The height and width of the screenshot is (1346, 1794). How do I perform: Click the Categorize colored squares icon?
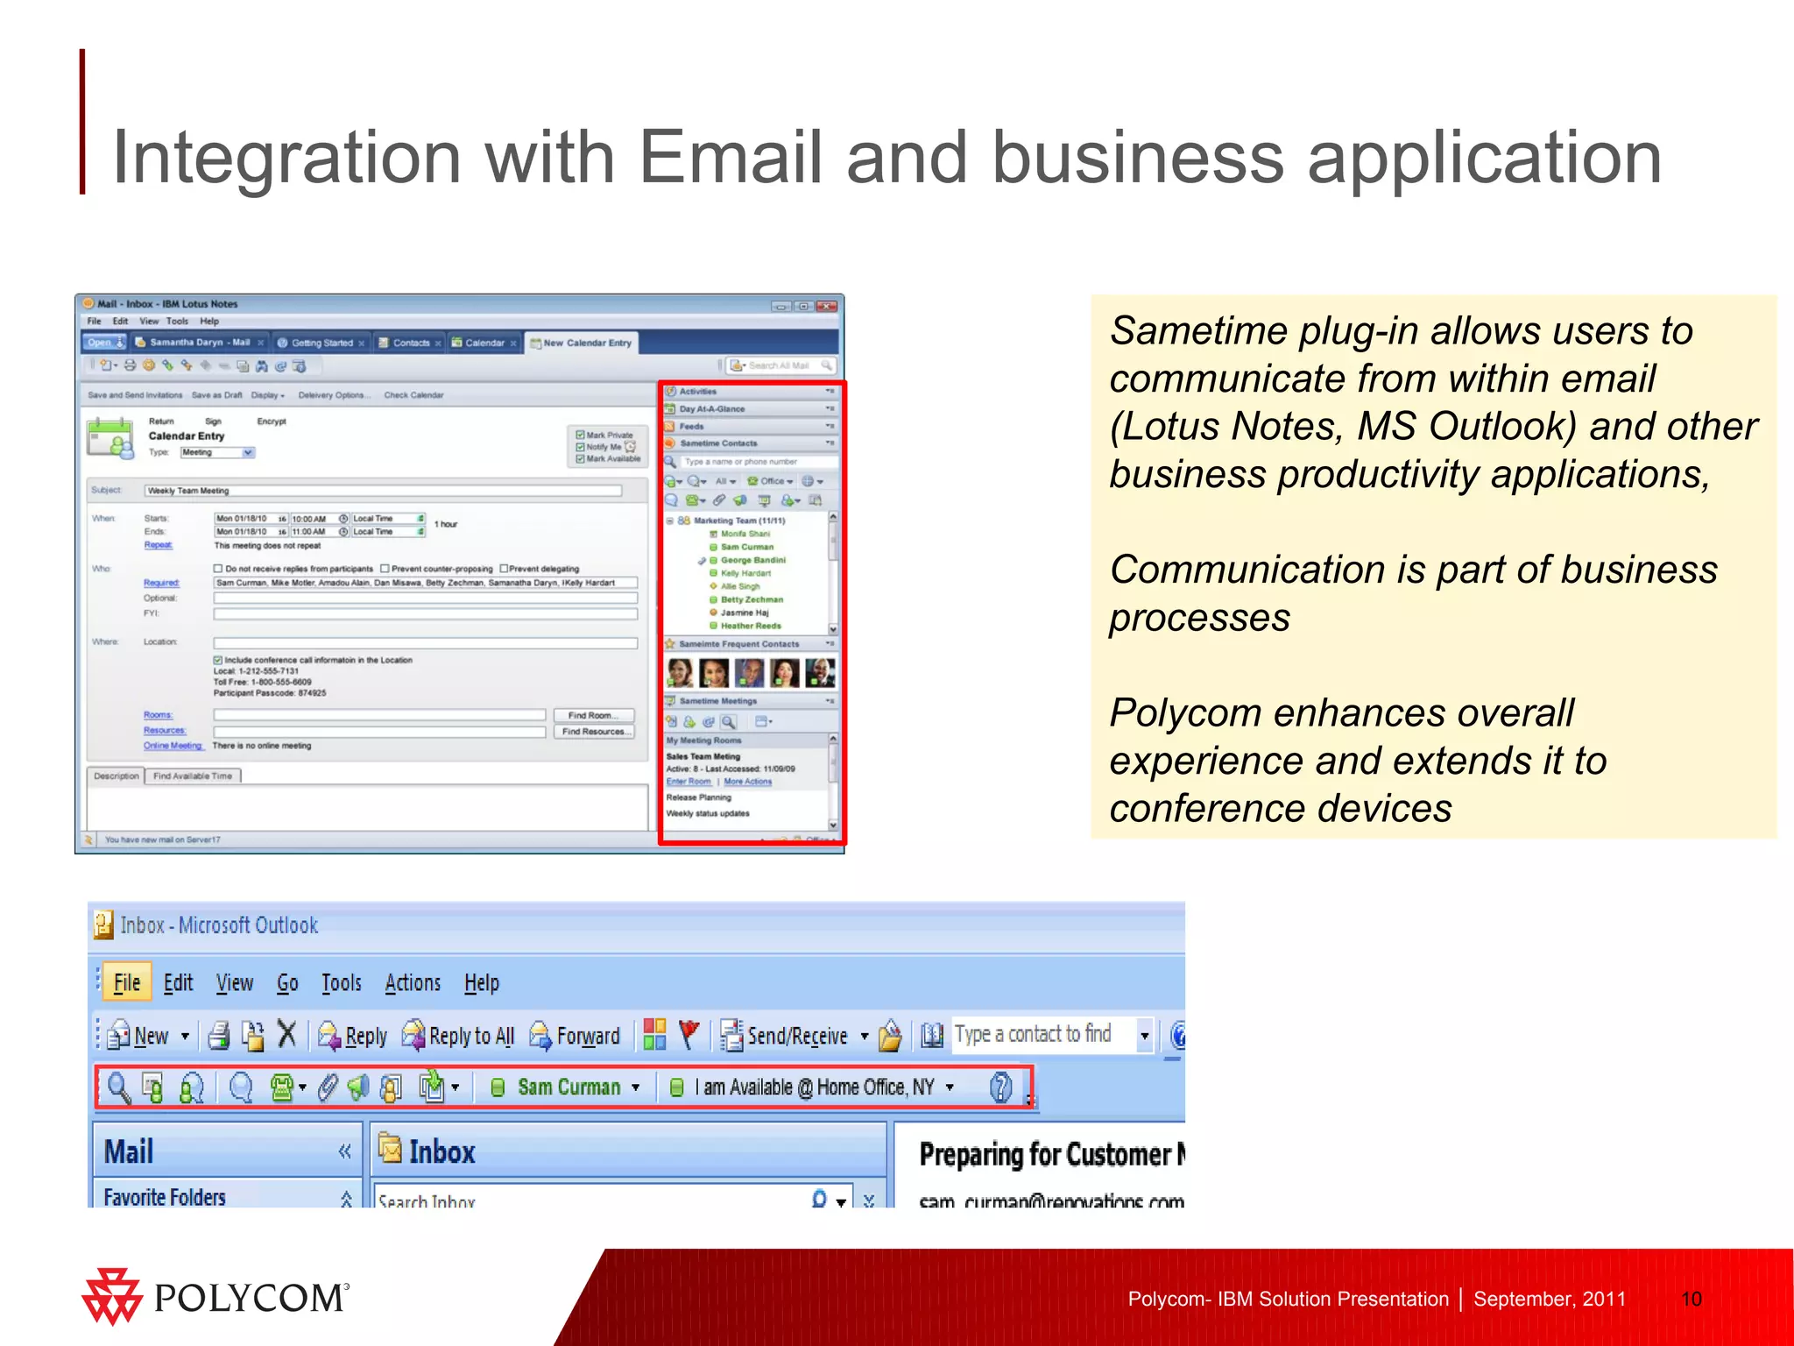[654, 1035]
